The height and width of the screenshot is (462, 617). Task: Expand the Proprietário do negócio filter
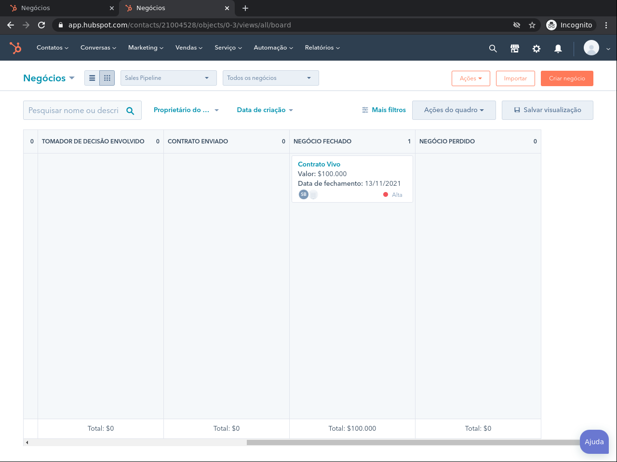pyautogui.click(x=186, y=110)
